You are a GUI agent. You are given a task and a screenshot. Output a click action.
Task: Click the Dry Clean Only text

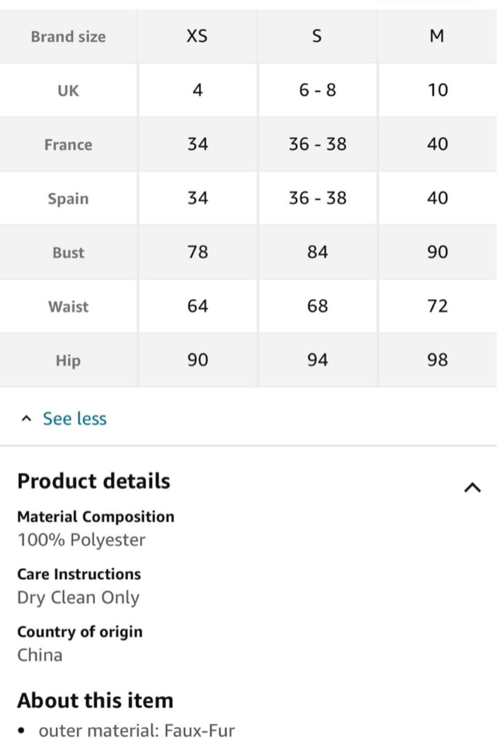(x=78, y=597)
